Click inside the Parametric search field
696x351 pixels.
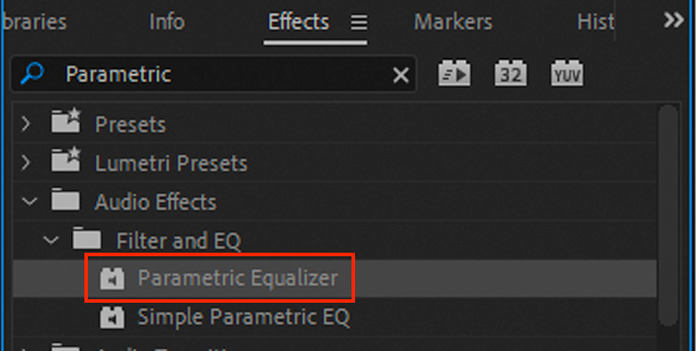[x=213, y=74]
